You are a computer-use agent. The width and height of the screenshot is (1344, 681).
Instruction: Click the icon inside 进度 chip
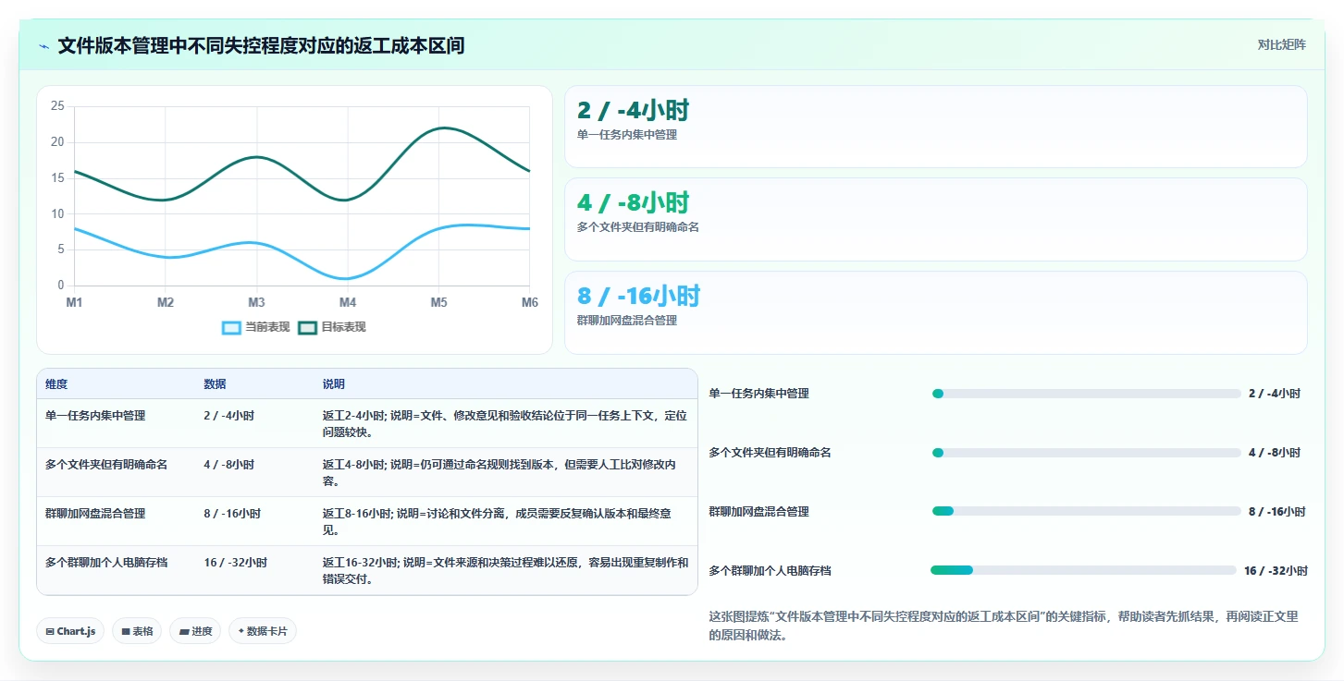pos(183,632)
